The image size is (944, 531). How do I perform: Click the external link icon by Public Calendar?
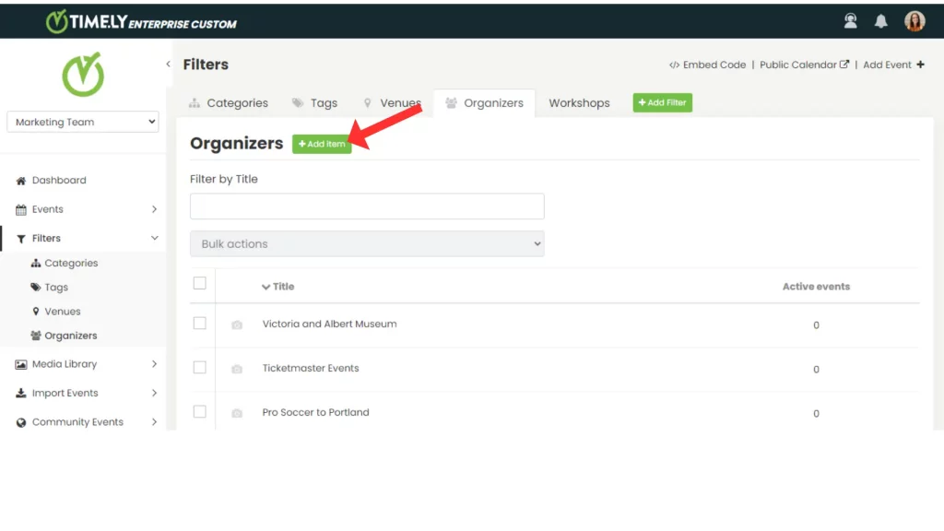[844, 65]
